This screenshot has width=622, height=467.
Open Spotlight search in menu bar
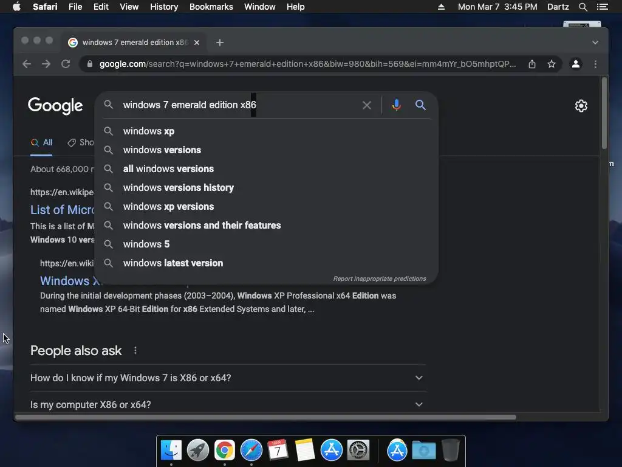tap(583, 7)
